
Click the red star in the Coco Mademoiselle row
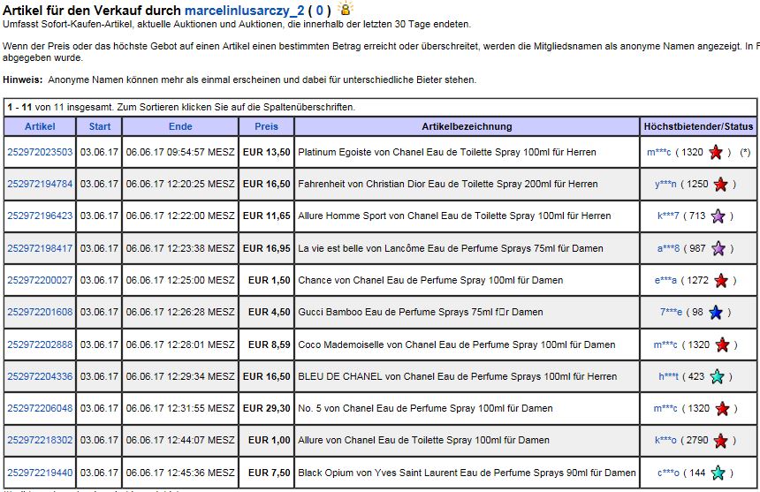click(722, 345)
